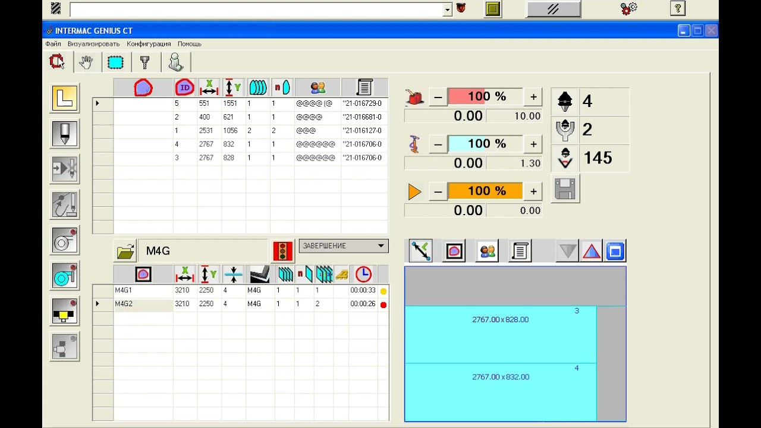Click the operator figure icon in toolbar
761x428 pixels.
tap(175, 62)
